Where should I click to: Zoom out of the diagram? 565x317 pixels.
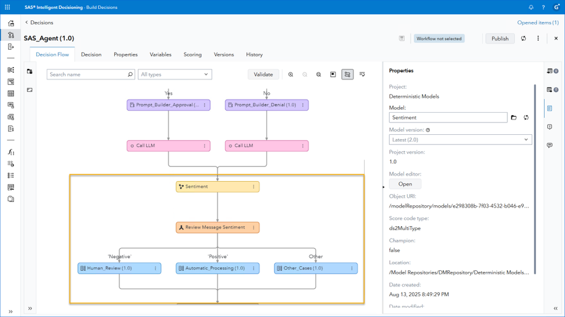point(304,74)
